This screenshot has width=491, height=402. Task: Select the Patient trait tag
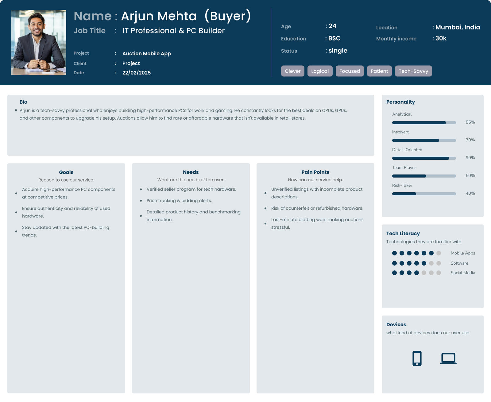[x=379, y=71]
